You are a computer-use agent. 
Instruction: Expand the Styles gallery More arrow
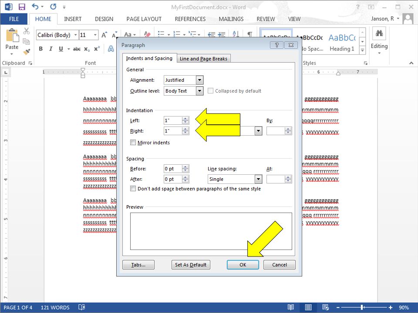362,50
